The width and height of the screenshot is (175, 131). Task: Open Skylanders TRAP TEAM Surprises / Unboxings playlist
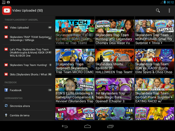click(27, 38)
